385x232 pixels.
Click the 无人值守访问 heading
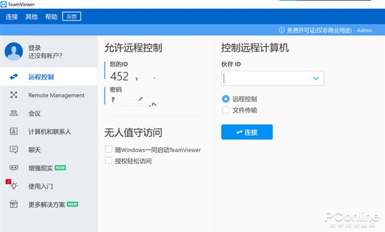pos(133,133)
